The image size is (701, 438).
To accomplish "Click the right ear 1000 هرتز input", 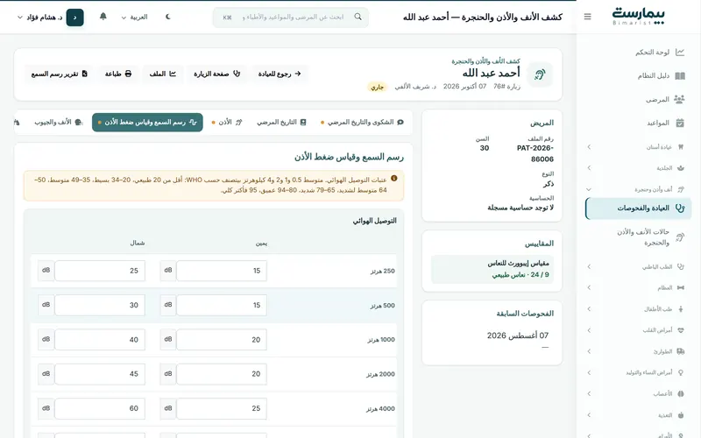I will (222, 340).
